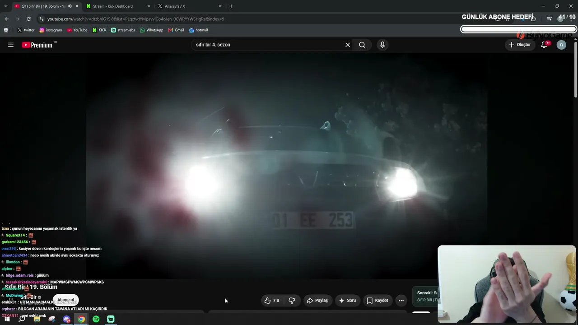
Task: Open more actions three-dot menu
Action: click(401, 300)
